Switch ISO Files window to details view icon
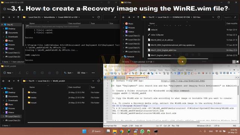 tap(234, 61)
